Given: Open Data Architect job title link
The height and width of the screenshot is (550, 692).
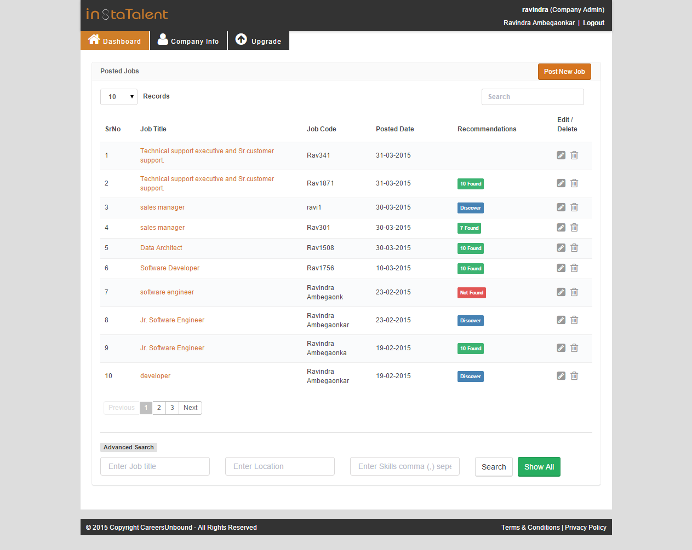Looking at the screenshot, I should pos(161,248).
